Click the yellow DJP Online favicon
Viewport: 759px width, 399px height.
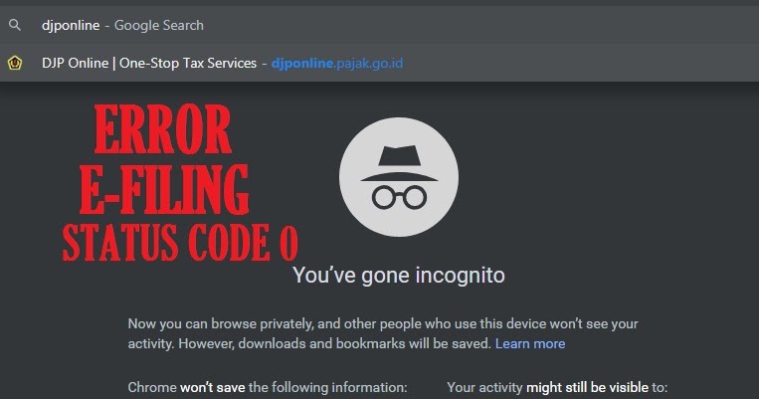(x=15, y=63)
